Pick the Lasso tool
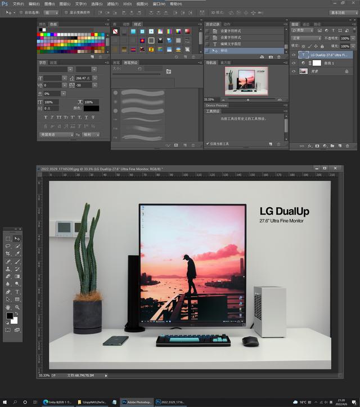The width and height of the screenshot is (360, 407). pyautogui.click(x=8, y=246)
